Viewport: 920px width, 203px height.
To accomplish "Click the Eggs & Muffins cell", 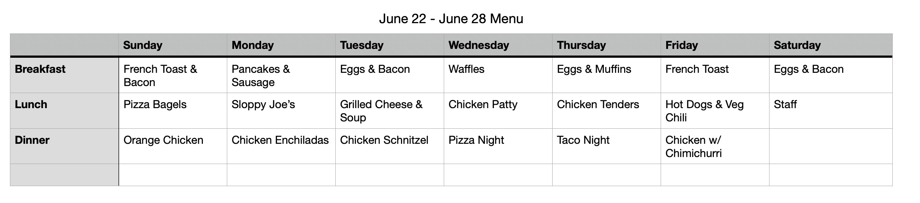I will [606, 75].
